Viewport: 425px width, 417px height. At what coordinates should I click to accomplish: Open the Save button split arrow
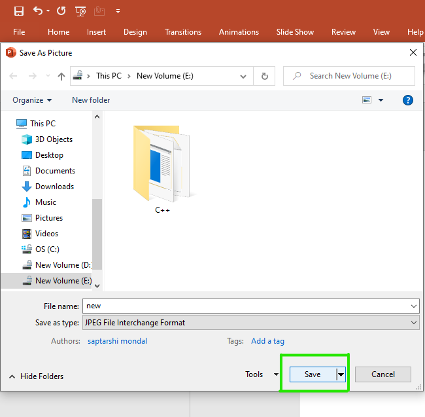pyautogui.click(x=341, y=374)
